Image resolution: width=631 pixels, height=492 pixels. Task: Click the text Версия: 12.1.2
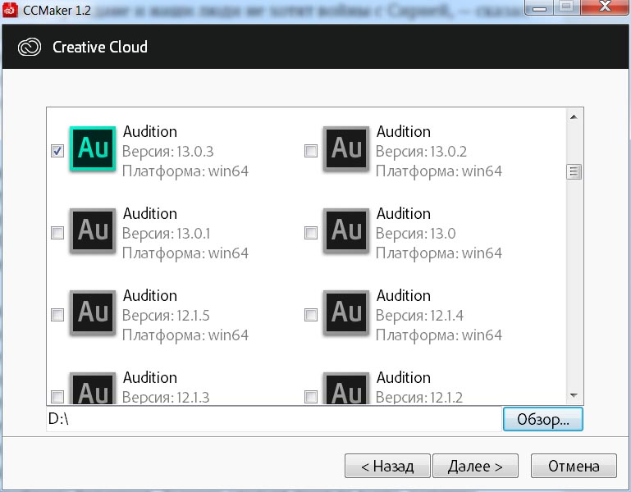point(419,398)
